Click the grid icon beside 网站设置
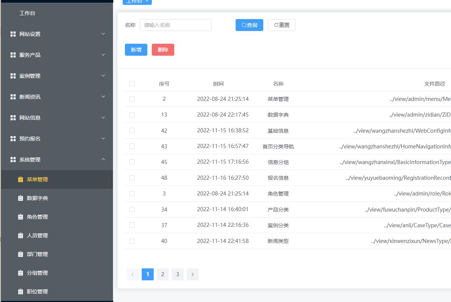 13,34
